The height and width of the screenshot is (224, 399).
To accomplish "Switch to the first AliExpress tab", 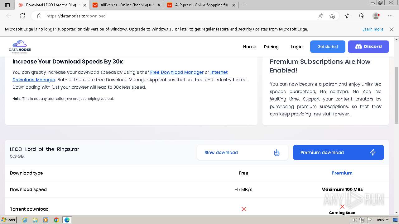I will pyautogui.click(x=127, y=5).
